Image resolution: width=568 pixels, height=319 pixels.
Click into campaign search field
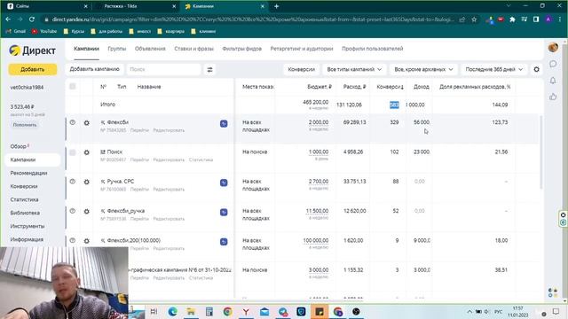(x=163, y=69)
